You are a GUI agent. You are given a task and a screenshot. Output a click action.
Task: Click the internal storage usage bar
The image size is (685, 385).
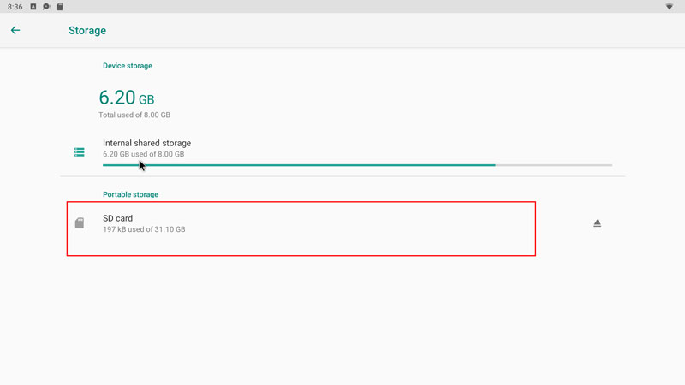pos(298,164)
